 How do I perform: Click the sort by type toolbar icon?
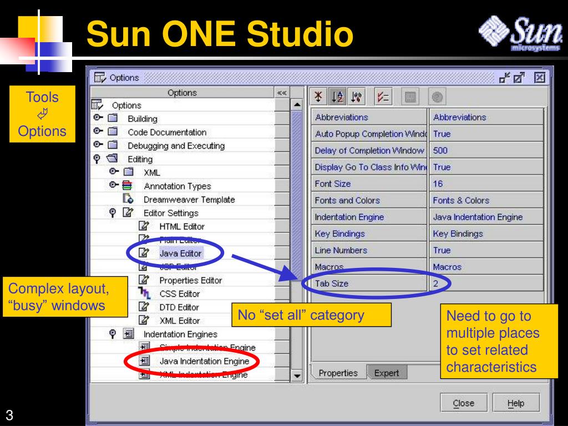coord(357,97)
